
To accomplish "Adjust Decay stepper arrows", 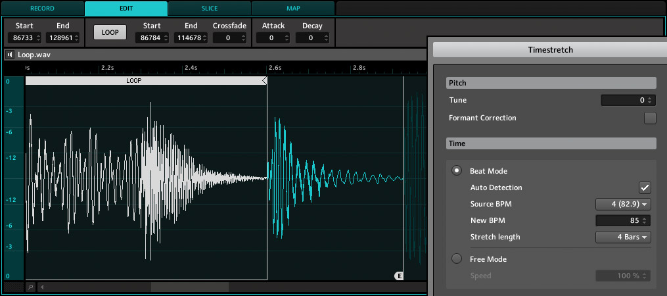I will (326, 38).
